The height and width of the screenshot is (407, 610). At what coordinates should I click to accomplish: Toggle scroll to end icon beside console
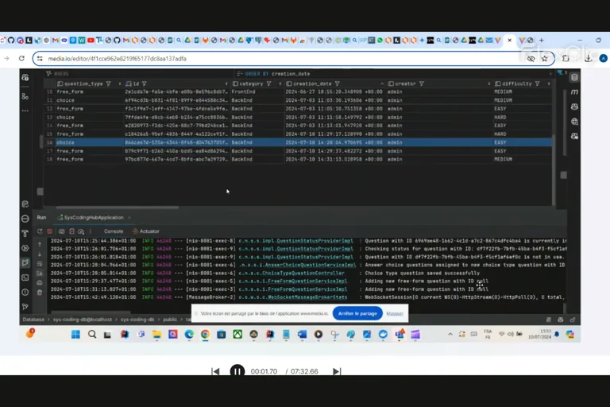click(x=40, y=273)
